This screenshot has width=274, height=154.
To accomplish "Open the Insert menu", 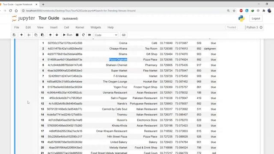I will coord(54,27).
